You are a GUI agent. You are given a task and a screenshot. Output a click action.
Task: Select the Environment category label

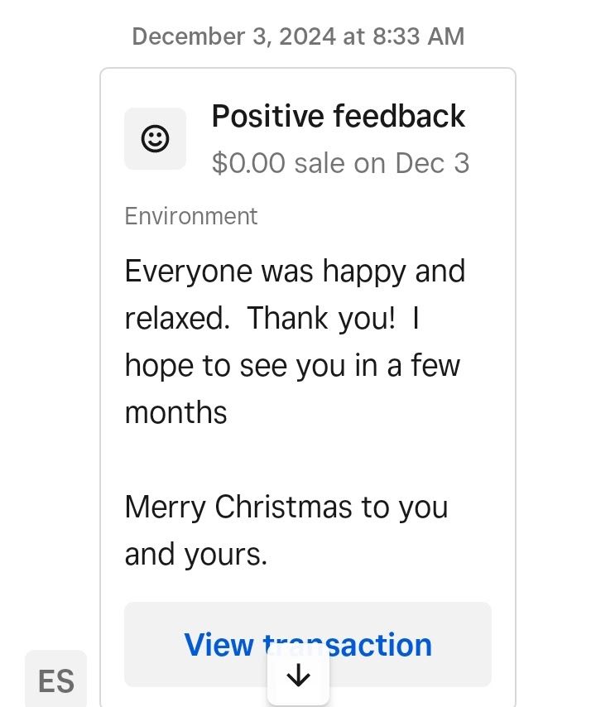pos(191,216)
